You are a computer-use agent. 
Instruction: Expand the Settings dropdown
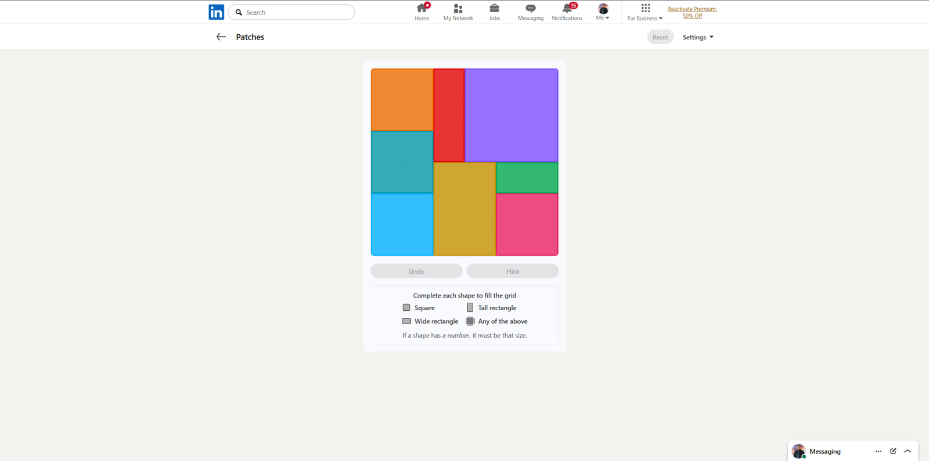click(x=698, y=37)
